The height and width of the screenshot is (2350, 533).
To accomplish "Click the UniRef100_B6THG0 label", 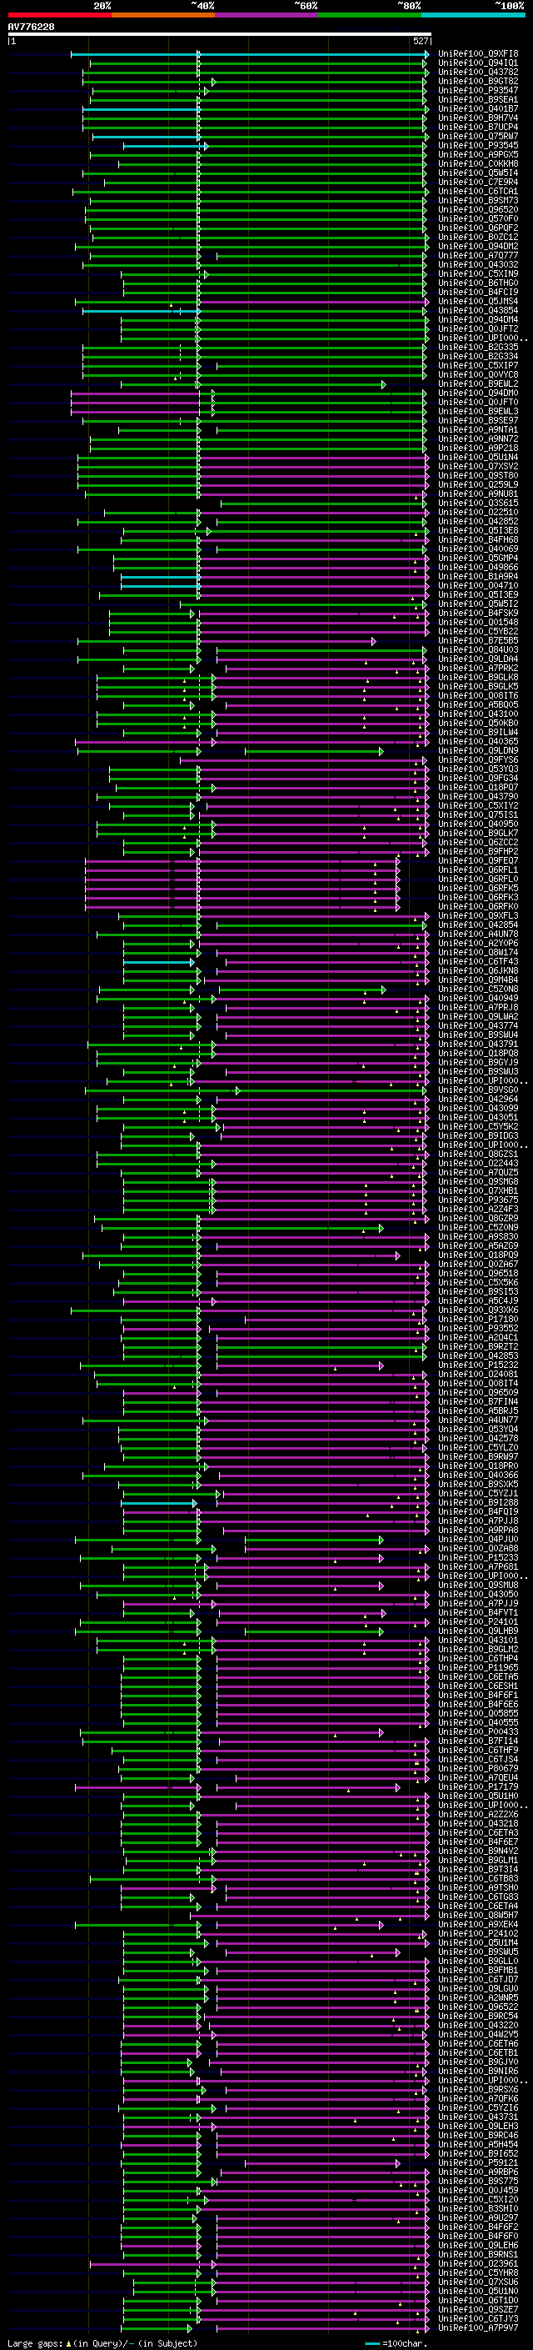I will point(478,283).
